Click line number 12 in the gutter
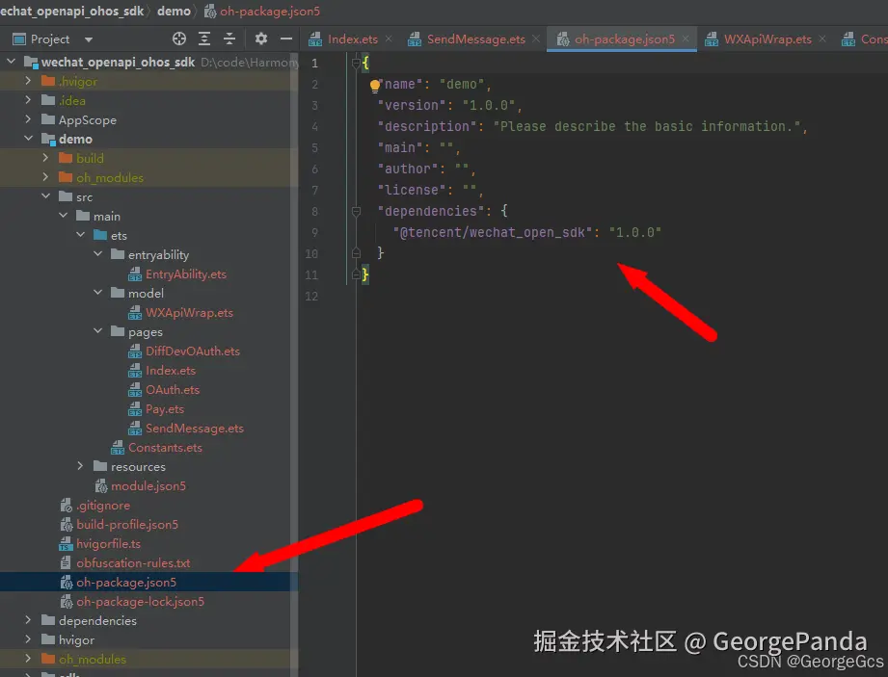Image resolution: width=888 pixels, height=677 pixels. (x=311, y=296)
